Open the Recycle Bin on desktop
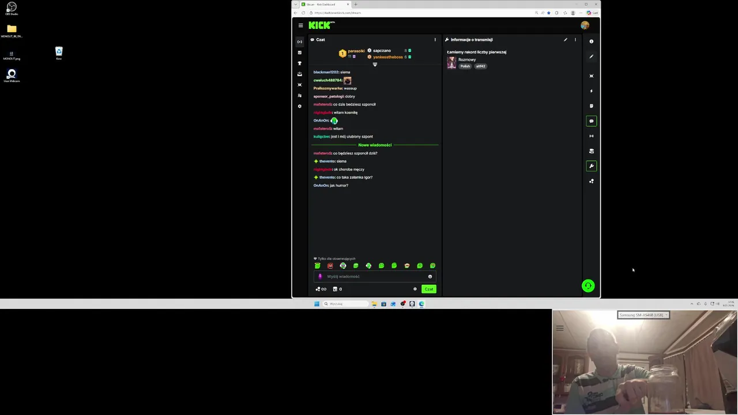The height and width of the screenshot is (415, 738). 59,53
